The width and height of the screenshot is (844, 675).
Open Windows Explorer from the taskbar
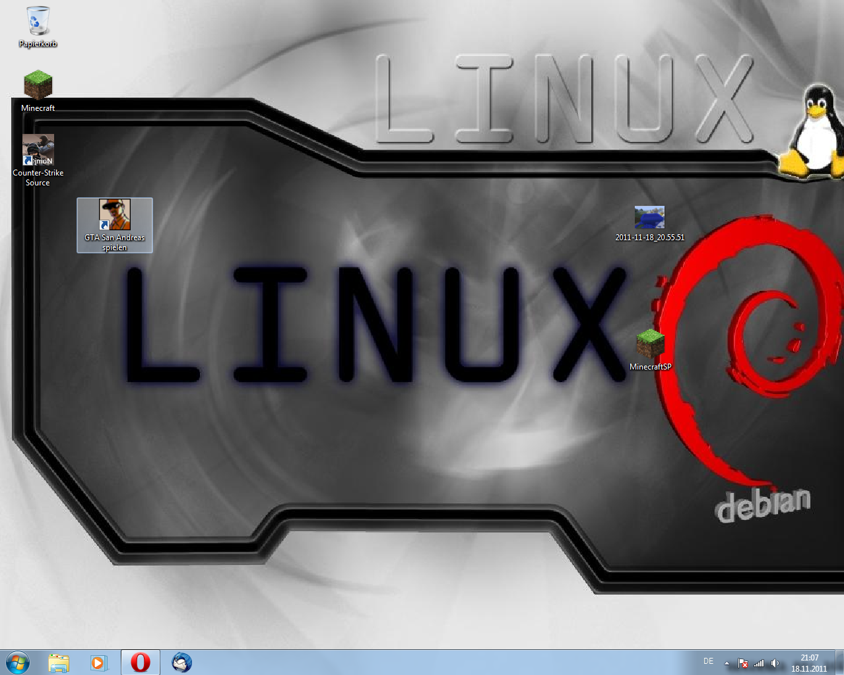point(59,662)
